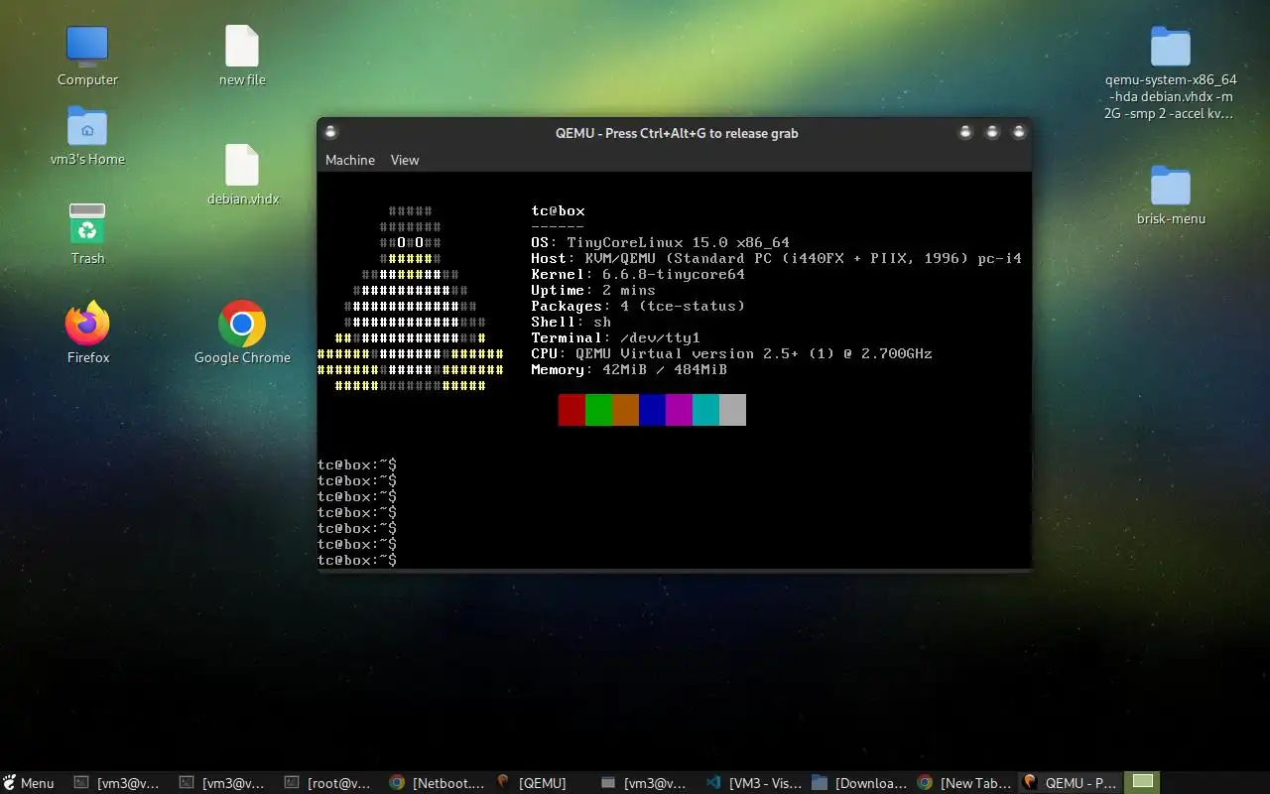Click the green color block in terminal
The image size is (1270, 794).
click(x=598, y=410)
